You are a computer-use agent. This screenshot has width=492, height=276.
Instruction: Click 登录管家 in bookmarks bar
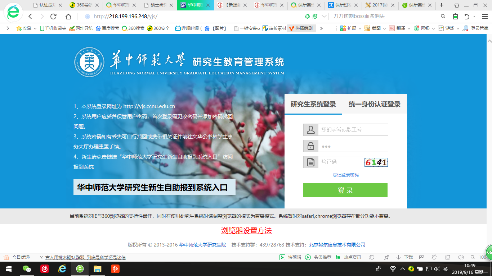[x=476, y=28]
